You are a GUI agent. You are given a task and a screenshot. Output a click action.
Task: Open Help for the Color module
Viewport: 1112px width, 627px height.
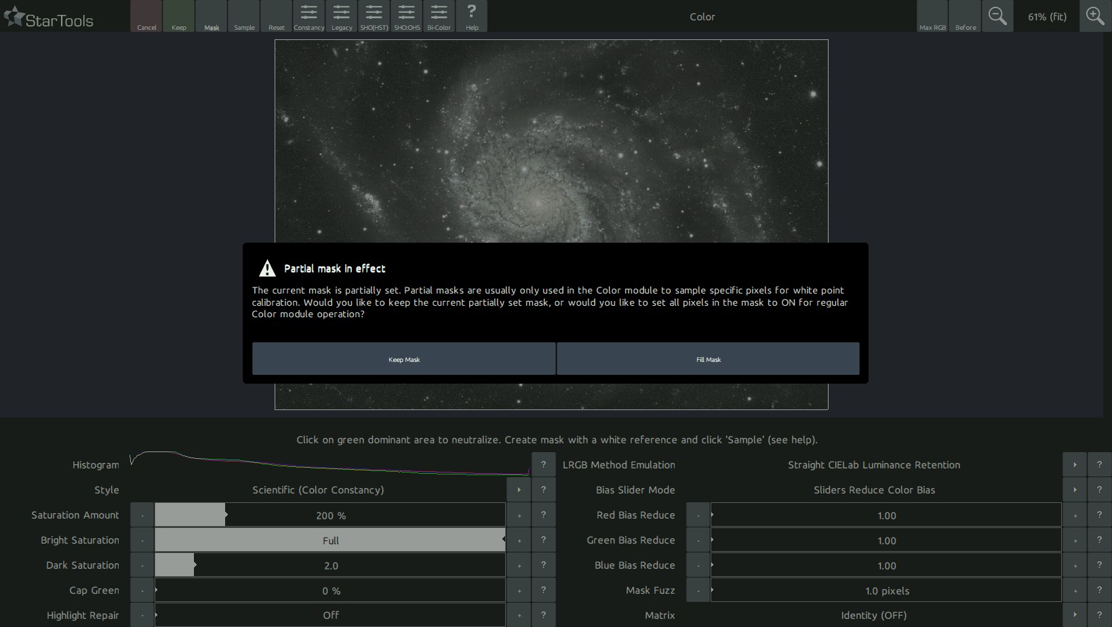pyautogui.click(x=471, y=16)
